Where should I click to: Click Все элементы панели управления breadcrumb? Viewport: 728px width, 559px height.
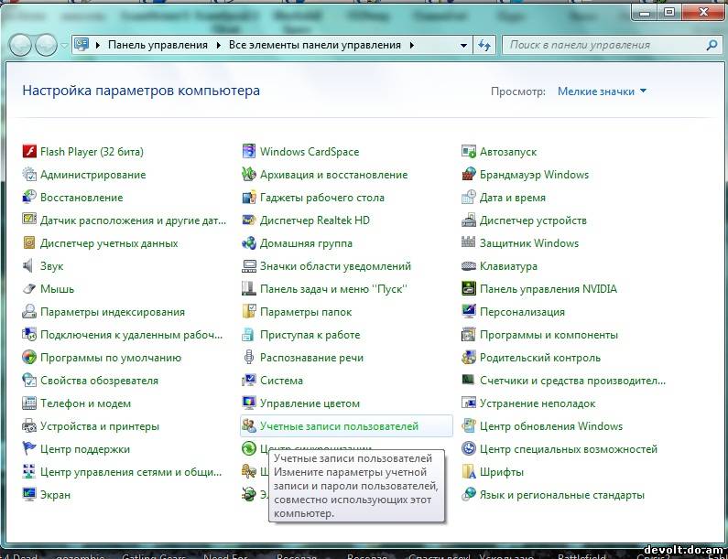coord(315,45)
